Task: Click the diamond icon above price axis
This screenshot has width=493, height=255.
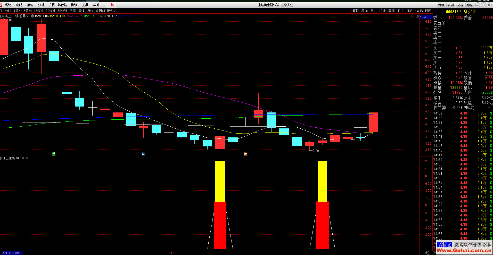Action: [412, 16]
